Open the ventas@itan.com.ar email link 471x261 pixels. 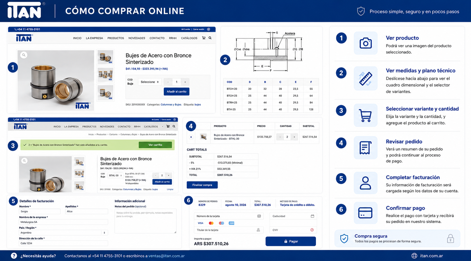coord(167,256)
